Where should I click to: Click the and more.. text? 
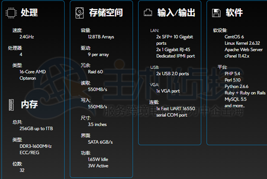pos(235,106)
